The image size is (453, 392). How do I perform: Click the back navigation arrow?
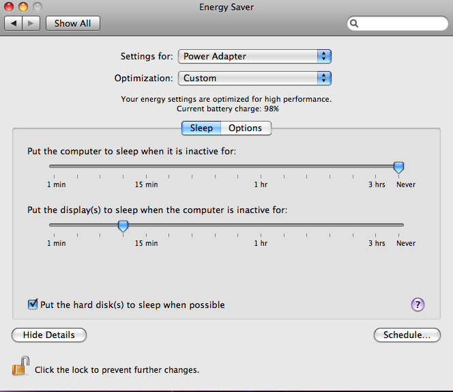pos(13,23)
